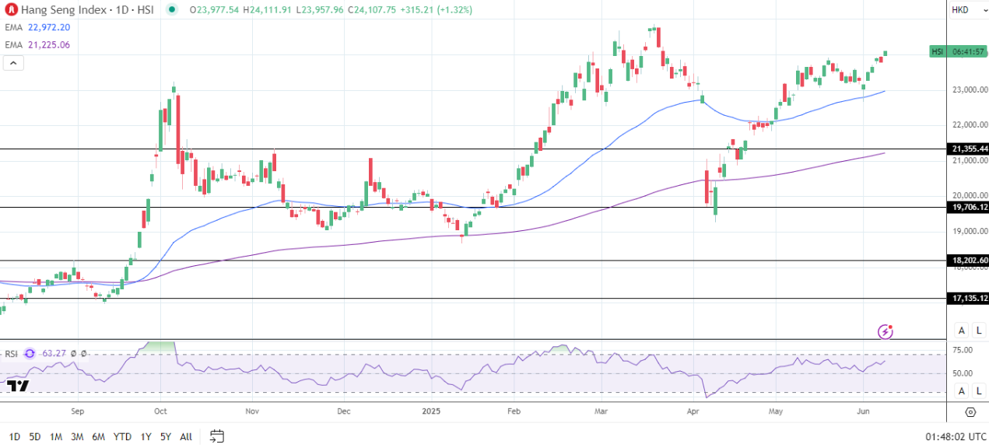
Task: Show the All time range
Action: point(186,437)
